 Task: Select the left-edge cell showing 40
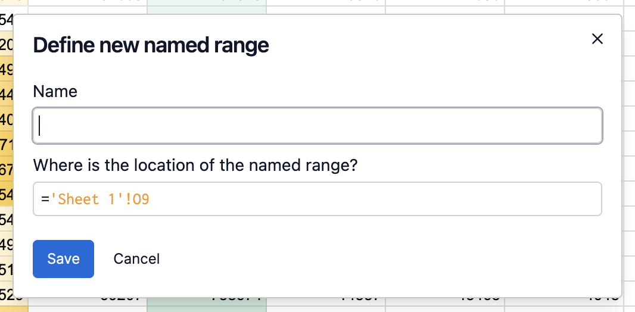[x=7, y=119]
